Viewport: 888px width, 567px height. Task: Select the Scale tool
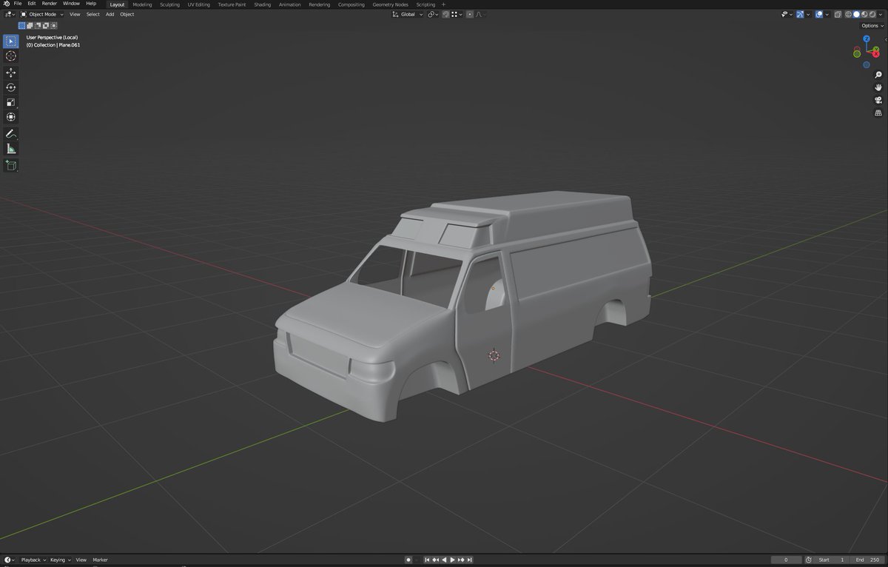(11, 102)
